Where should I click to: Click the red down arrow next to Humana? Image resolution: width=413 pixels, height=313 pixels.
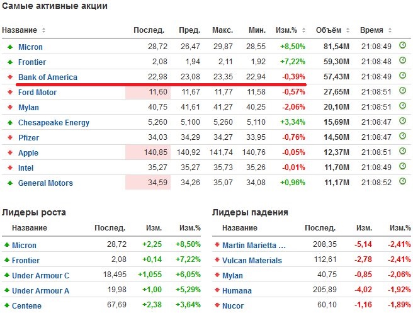point(216,291)
